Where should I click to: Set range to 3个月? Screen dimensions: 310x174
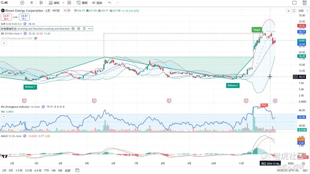point(28,171)
